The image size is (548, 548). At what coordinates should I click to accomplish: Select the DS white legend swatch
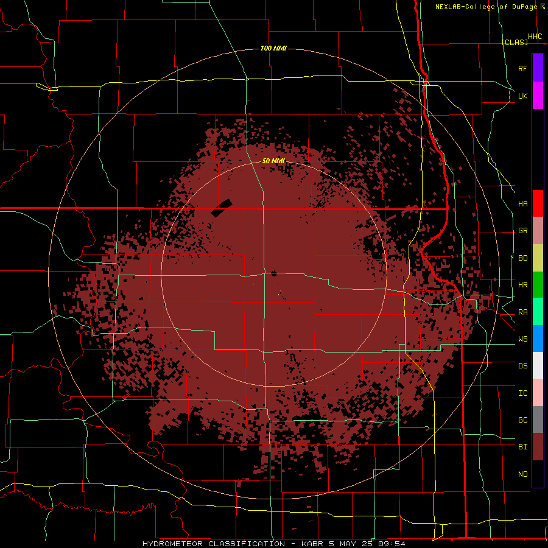click(538, 365)
